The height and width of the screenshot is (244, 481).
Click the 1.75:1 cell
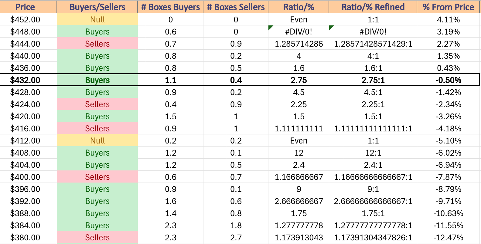click(373, 213)
